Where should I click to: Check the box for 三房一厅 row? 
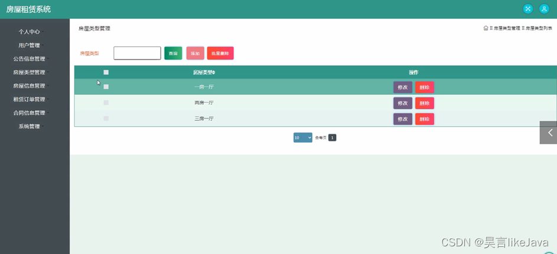106,118
